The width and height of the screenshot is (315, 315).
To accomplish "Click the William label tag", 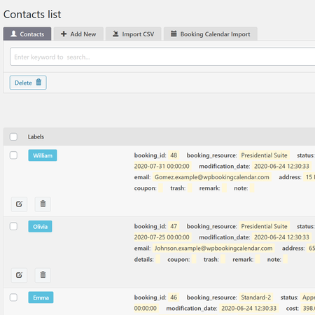I will (x=43, y=155).
